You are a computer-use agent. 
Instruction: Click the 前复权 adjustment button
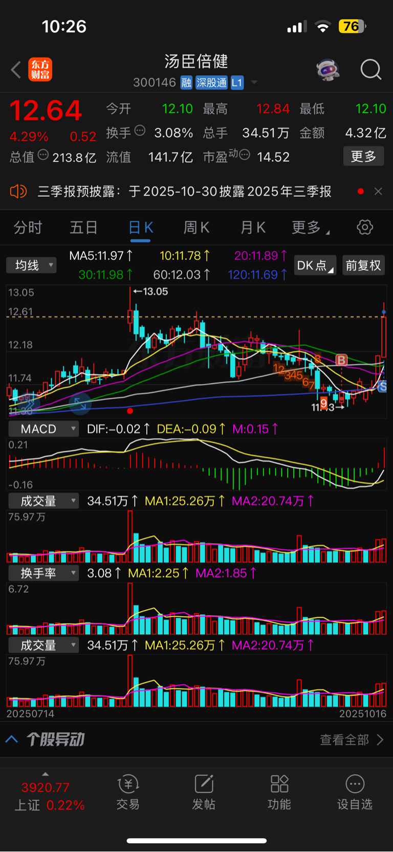pos(363,265)
